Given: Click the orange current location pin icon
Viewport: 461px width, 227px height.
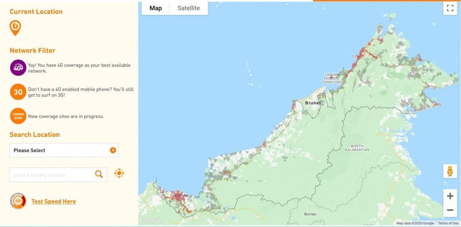Looking at the screenshot, I should 15,28.
